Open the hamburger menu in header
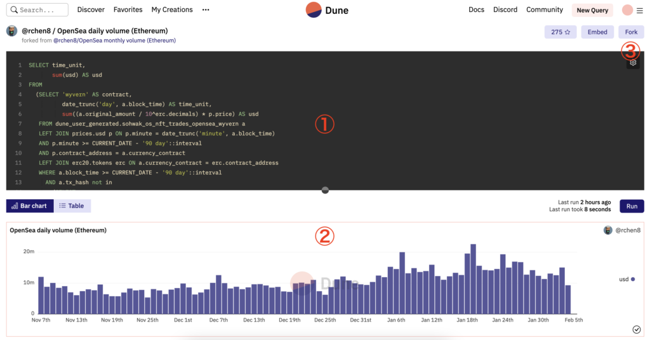Screen dimensions: 650x340 [x=639, y=10]
